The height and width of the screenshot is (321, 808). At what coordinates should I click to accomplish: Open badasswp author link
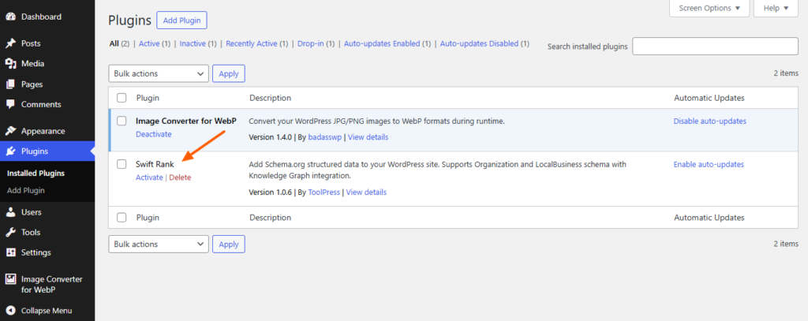(326, 137)
